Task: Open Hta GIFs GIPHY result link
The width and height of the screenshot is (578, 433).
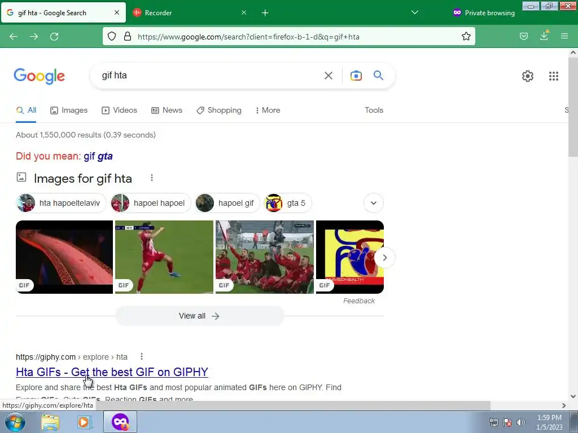Action: 112,372
